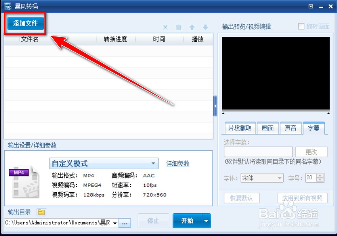Open the output folder via the folder icon
337x236 pixels.
point(41,212)
